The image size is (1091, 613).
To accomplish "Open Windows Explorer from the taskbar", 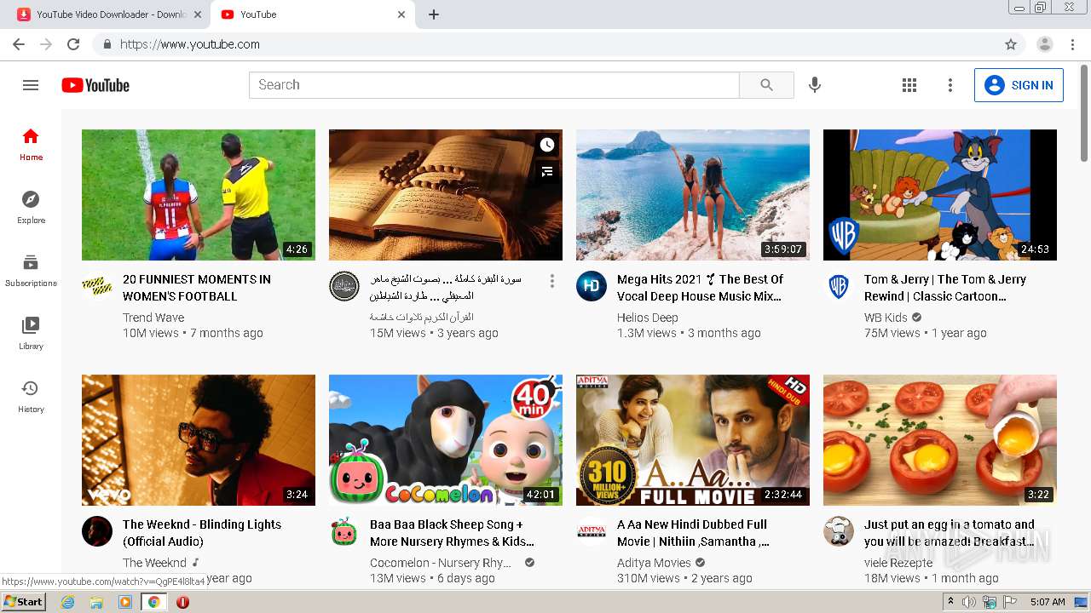I will click(x=96, y=602).
